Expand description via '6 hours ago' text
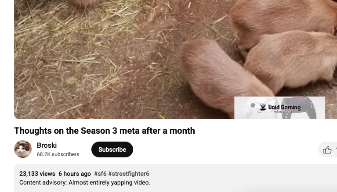 [75, 174]
